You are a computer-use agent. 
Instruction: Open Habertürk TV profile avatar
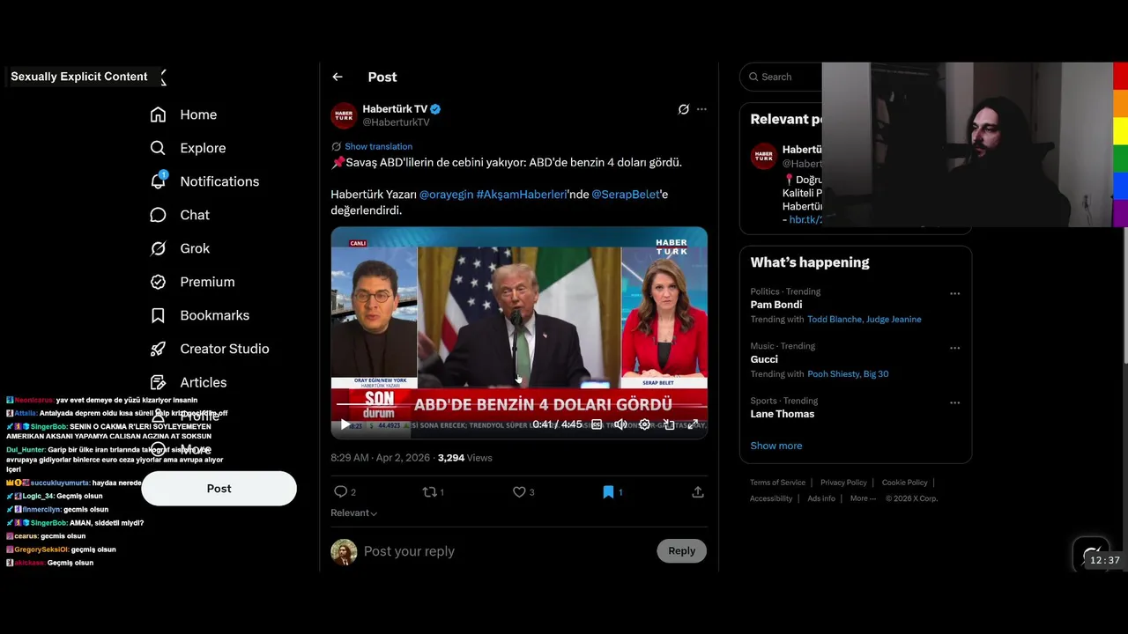(344, 115)
